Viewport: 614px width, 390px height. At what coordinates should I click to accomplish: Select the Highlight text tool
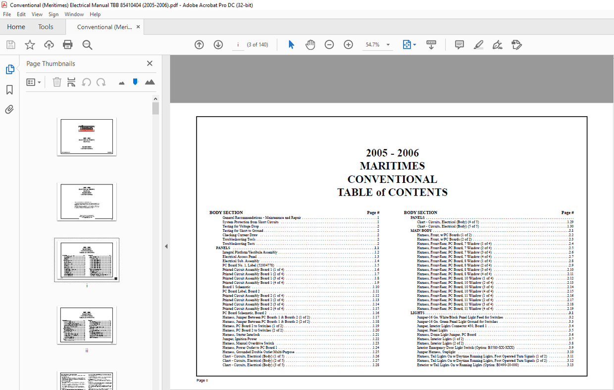[x=478, y=44]
